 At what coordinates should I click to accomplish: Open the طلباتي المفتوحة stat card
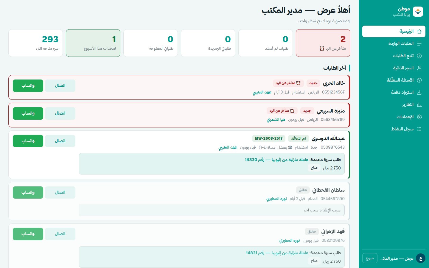click(x=150, y=43)
